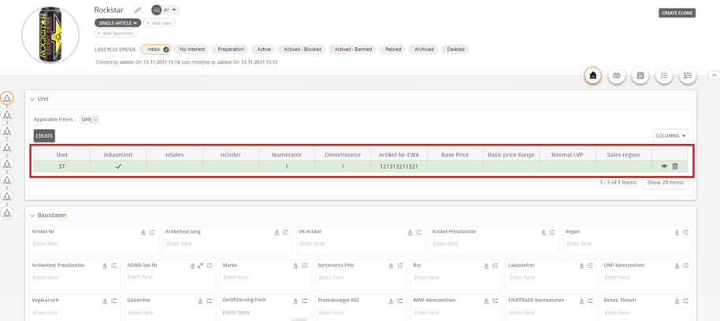The height and width of the screenshot is (321, 720).
Task: Click the CREATE button in Unit section
Action: 44,136
